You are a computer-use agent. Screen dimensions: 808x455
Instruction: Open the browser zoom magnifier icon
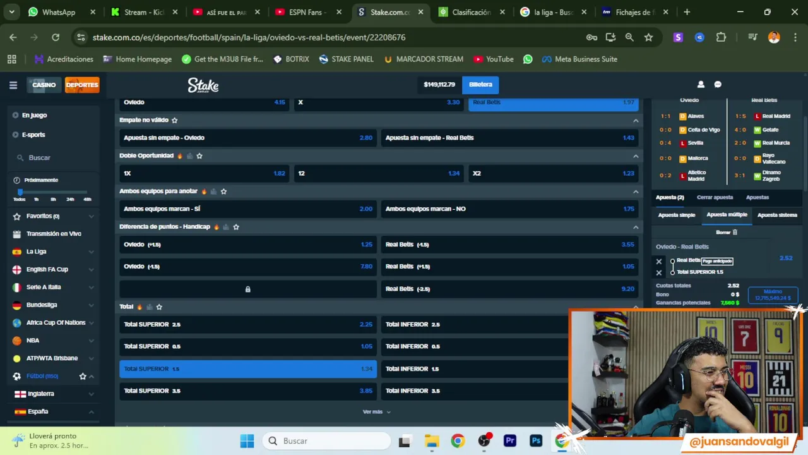[629, 37]
